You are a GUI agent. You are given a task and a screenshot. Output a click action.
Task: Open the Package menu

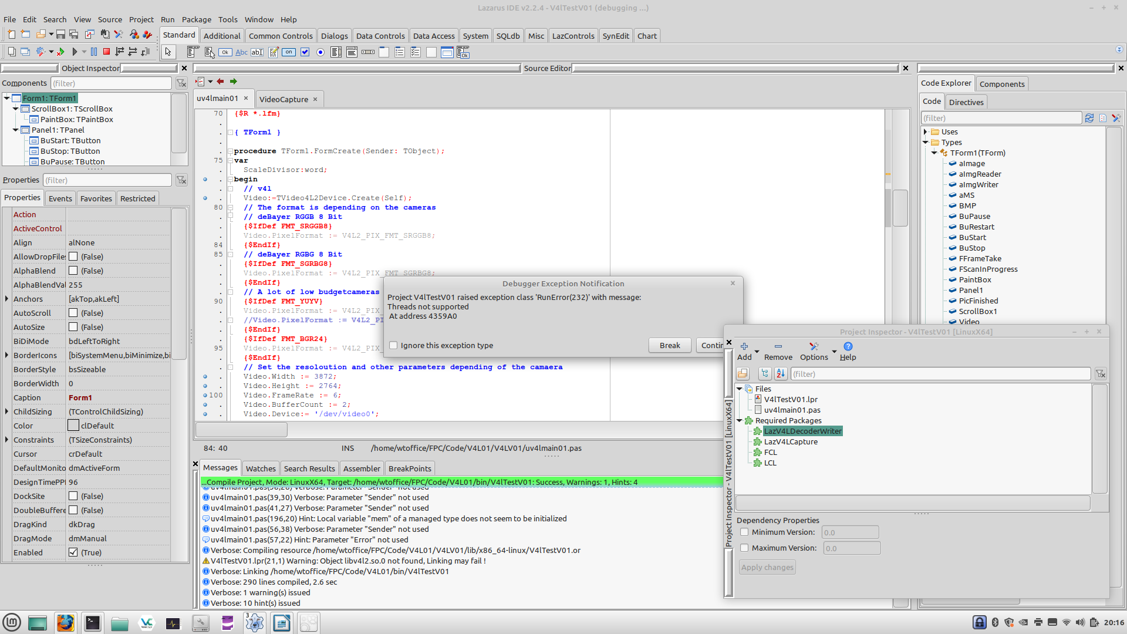coord(196,19)
